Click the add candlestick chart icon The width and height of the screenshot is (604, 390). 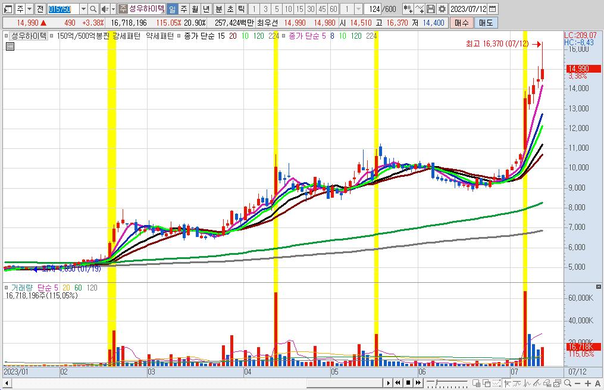point(408,9)
